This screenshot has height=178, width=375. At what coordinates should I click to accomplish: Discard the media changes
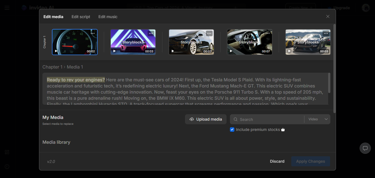(x=277, y=161)
